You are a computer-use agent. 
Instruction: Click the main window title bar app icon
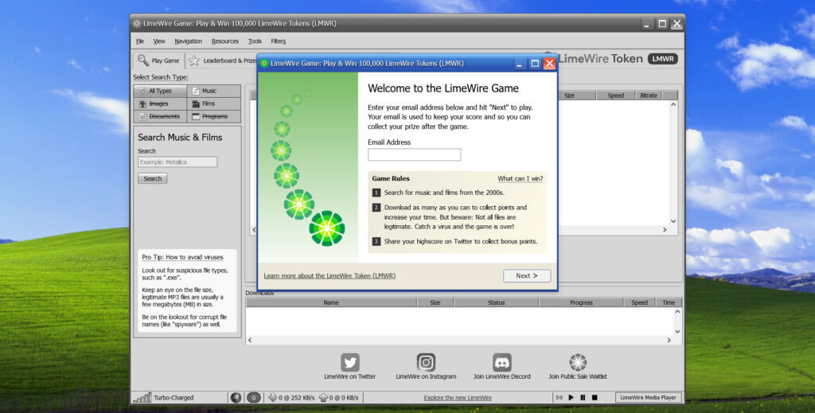point(137,23)
